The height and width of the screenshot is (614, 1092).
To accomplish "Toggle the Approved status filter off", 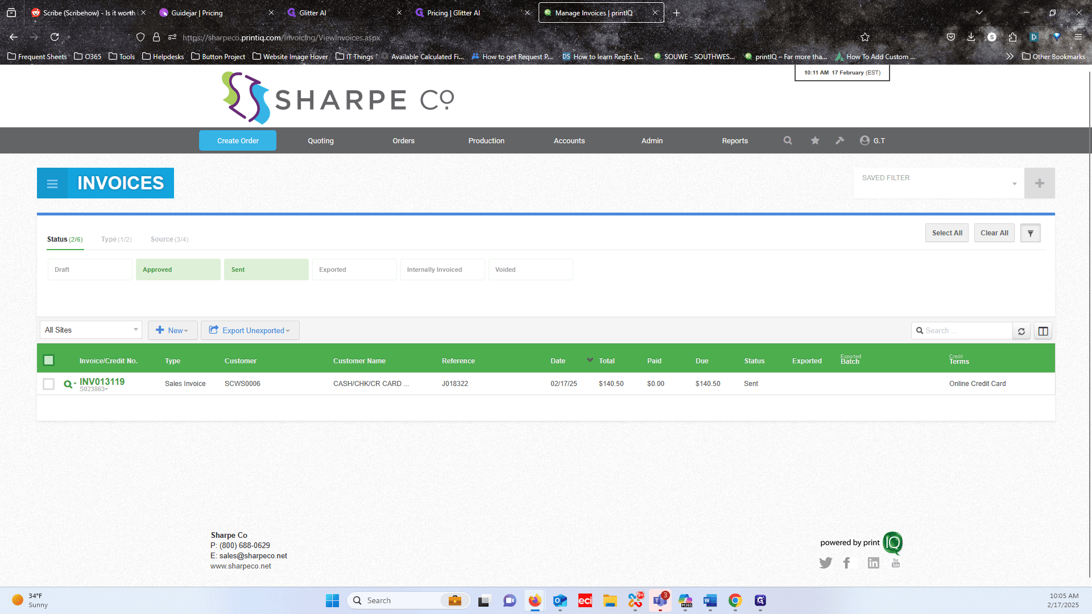I will (x=178, y=269).
